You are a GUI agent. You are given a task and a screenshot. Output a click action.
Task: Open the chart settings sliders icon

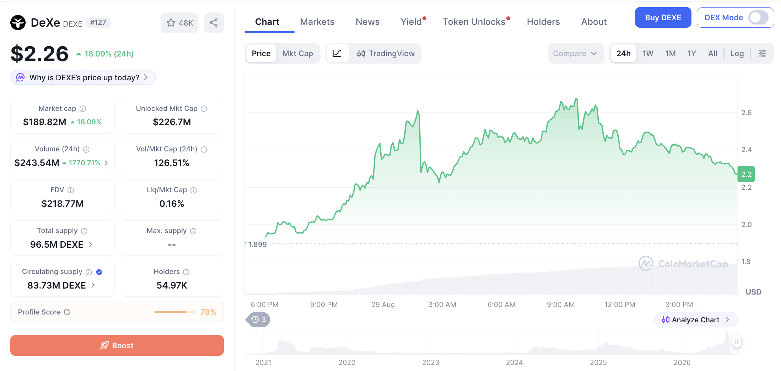pyautogui.click(x=762, y=54)
